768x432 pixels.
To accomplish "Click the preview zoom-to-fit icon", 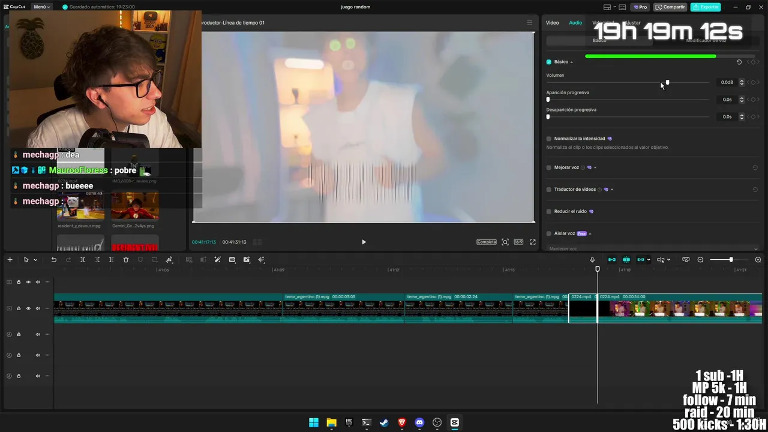I will click(505, 242).
